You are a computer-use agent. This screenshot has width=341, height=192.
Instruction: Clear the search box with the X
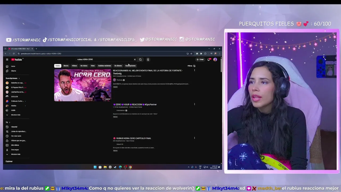135,59
